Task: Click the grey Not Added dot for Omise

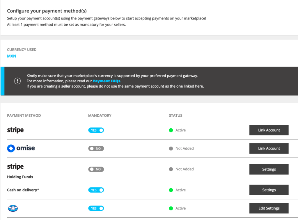Action: (171, 148)
